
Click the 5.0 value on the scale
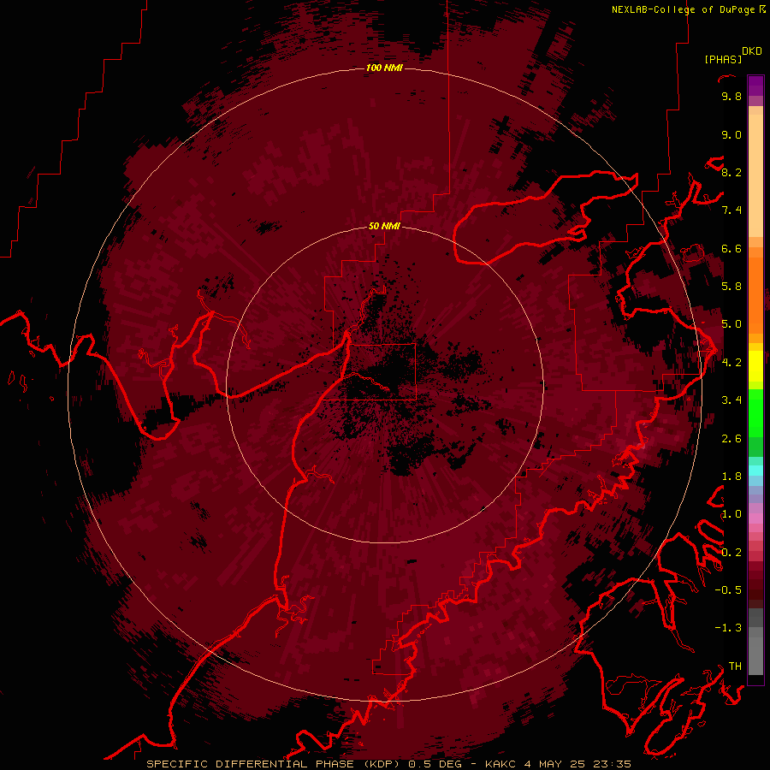(731, 324)
